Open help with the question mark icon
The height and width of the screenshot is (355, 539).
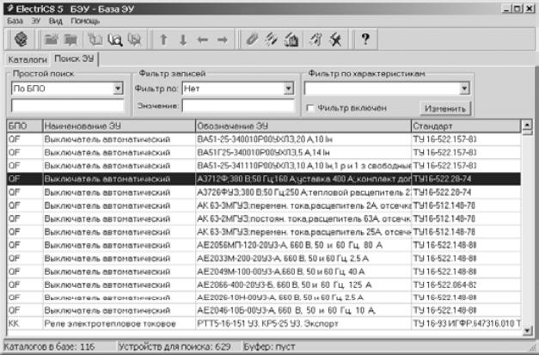coord(365,40)
